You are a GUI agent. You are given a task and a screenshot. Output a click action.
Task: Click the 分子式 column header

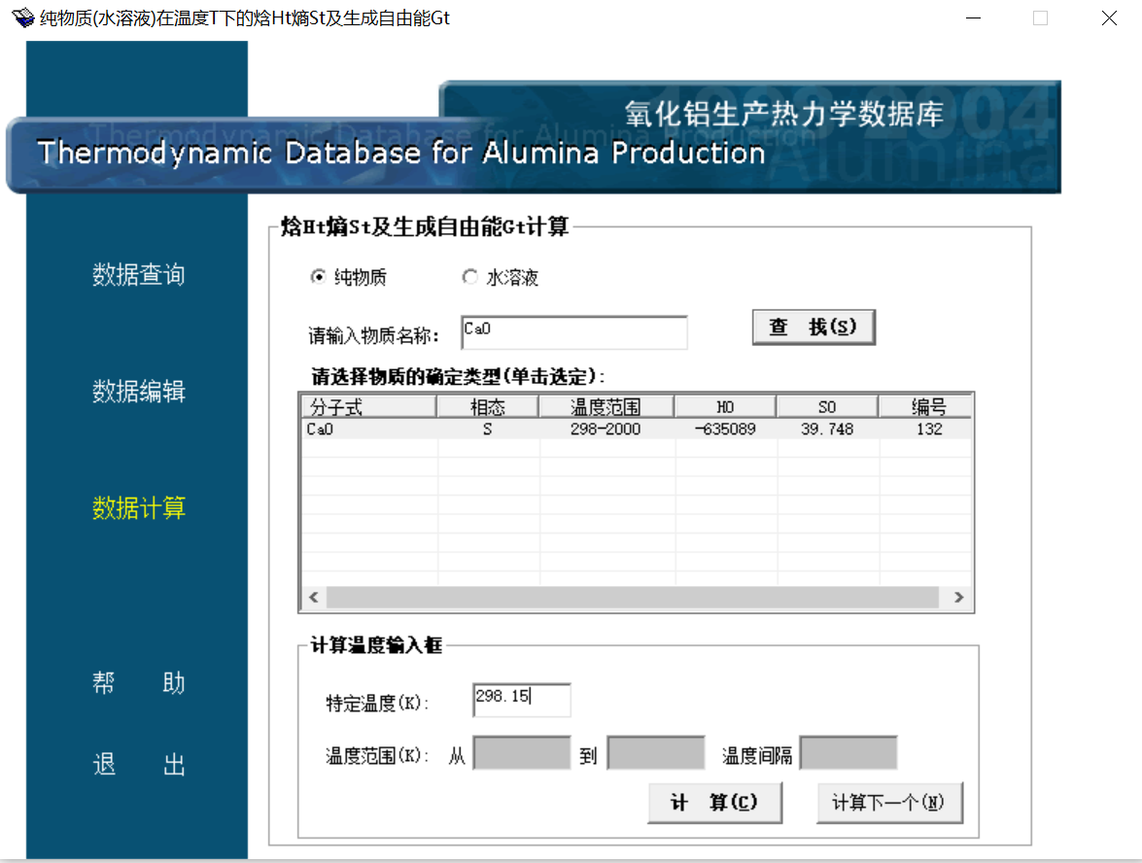coord(367,406)
